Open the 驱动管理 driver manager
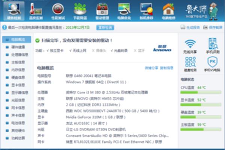 pyautogui.click(x=102, y=11)
